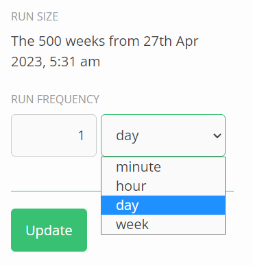Click the '2023, 5:31 am' text line
Image resolution: width=253 pixels, height=266 pixels.
(56, 62)
